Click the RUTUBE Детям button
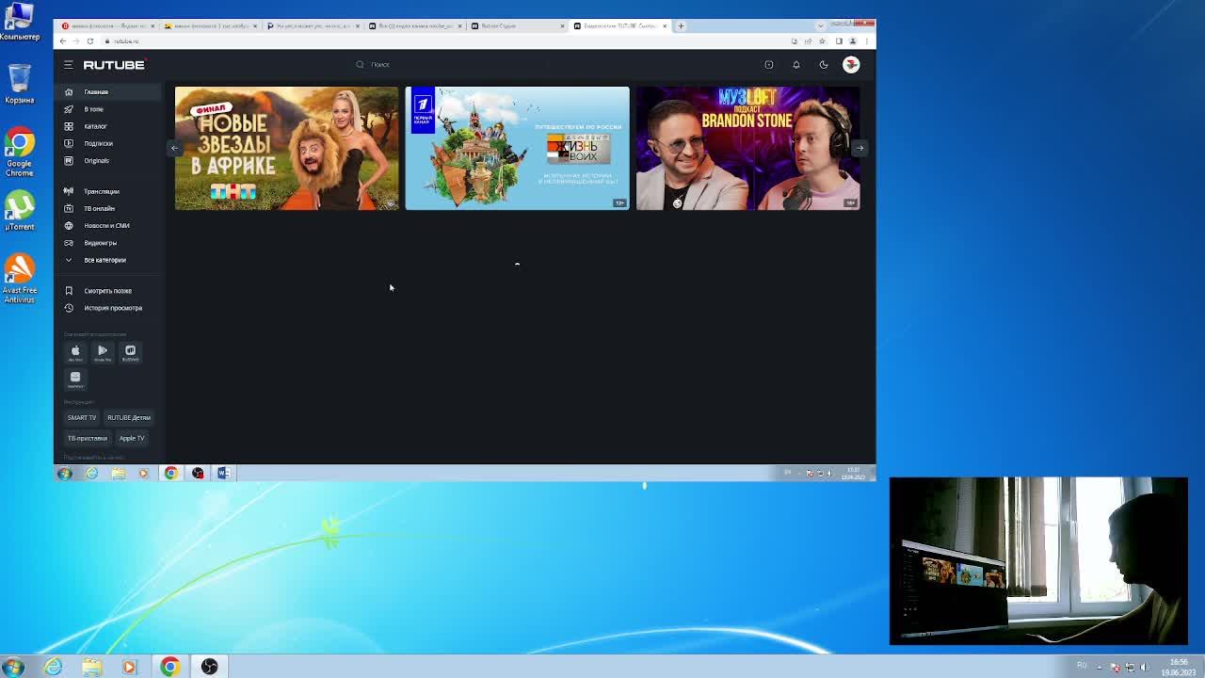 click(129, 417)
